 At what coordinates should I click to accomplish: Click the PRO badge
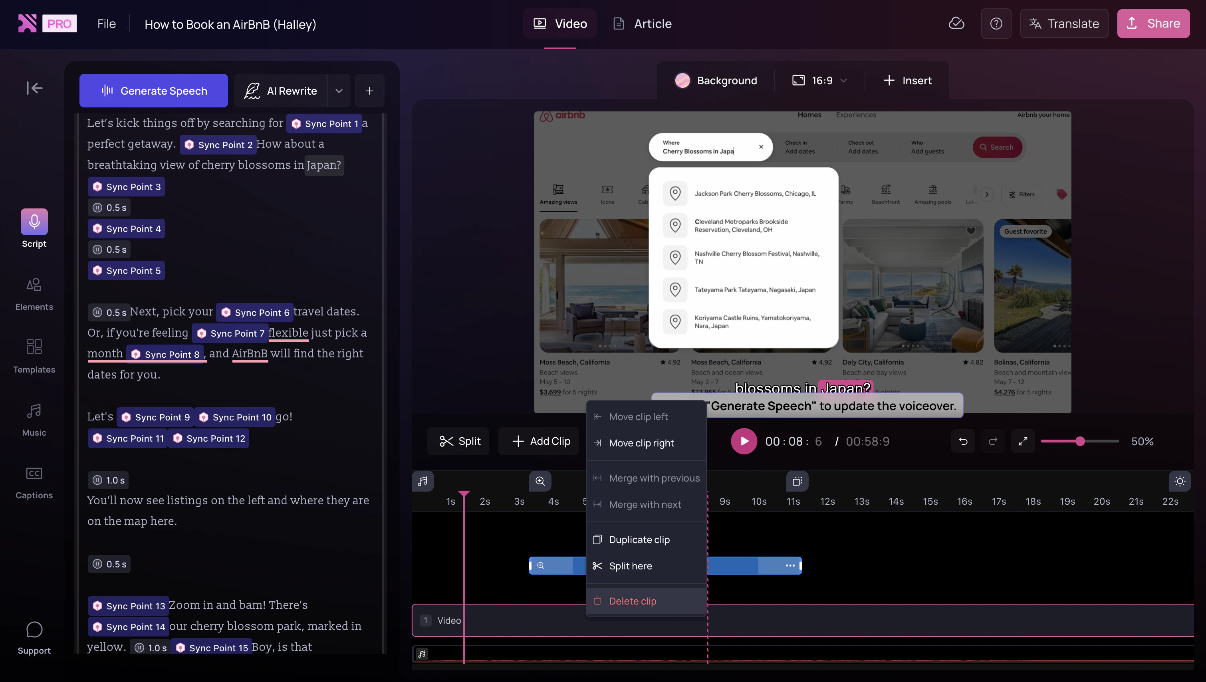click(60, 24)
